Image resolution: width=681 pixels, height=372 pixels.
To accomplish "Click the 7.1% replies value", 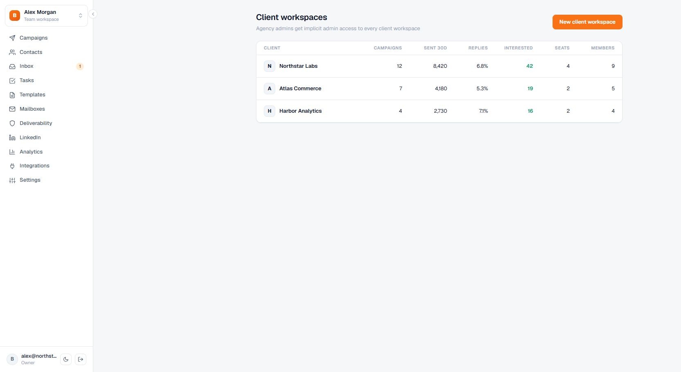I will 483,111.
